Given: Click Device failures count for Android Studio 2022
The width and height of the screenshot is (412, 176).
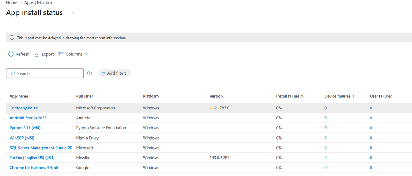Looking at the screenshot, I should [325, 118].
